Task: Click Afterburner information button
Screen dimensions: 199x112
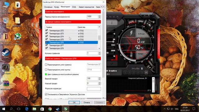Action: click(x=112, y=23)
